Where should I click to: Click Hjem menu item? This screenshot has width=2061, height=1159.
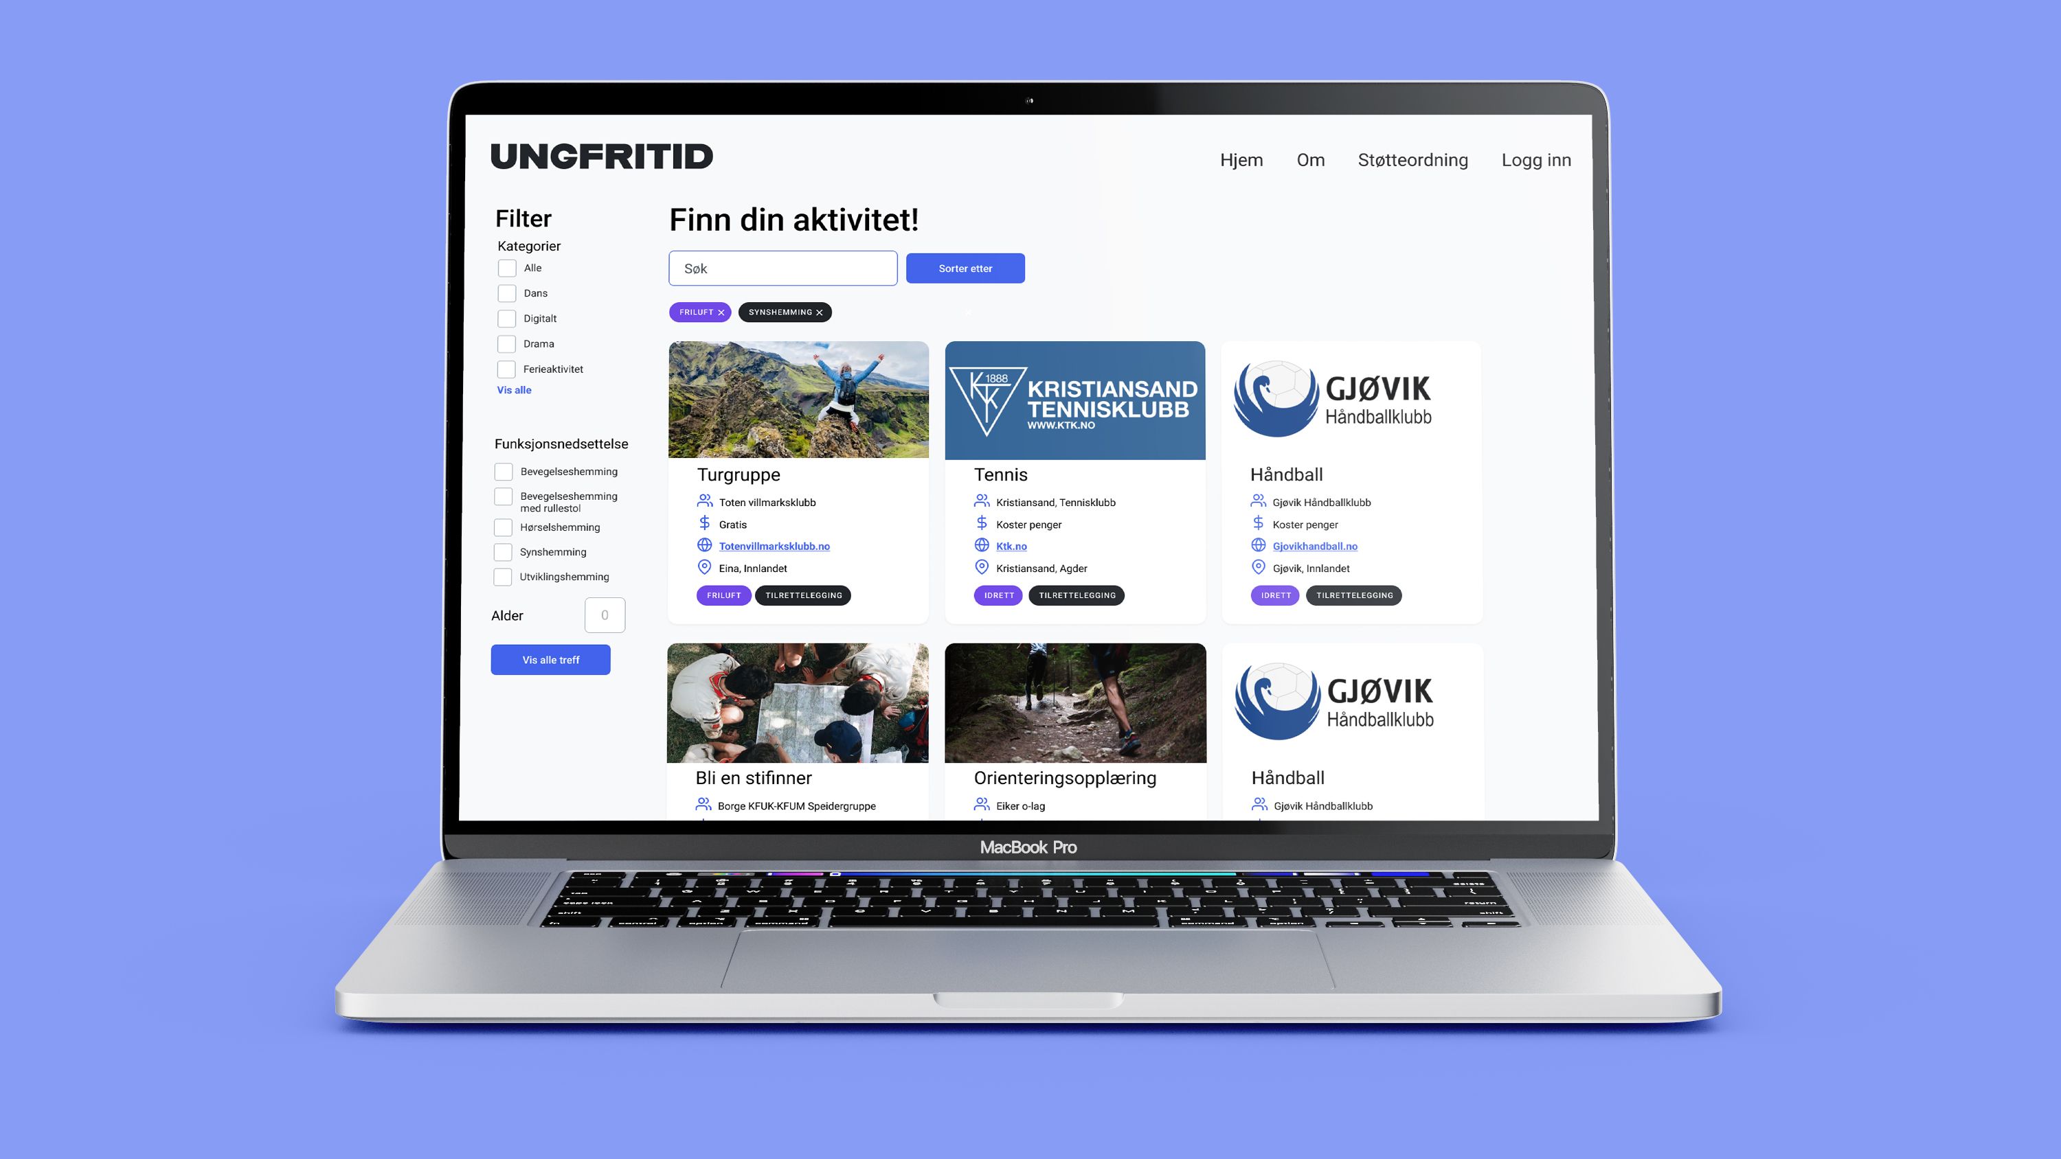[1240, 159]
